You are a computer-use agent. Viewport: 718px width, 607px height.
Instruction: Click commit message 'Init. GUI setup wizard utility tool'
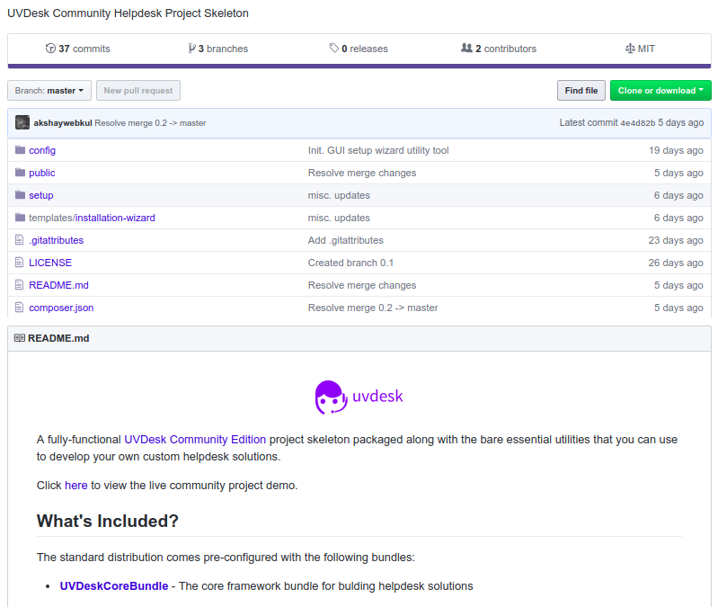coord(378,150)
